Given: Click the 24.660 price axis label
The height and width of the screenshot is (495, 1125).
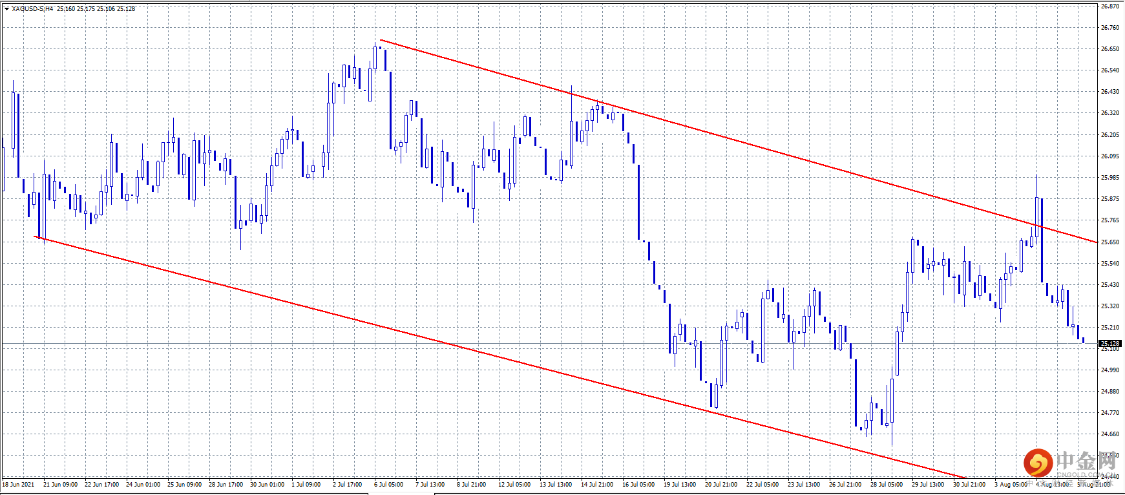Looking at the screenshot, I should pos(1110,434).
